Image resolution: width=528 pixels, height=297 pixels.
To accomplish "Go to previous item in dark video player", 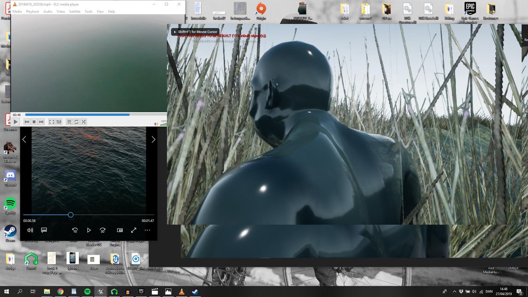I will (x=24, y=139).
